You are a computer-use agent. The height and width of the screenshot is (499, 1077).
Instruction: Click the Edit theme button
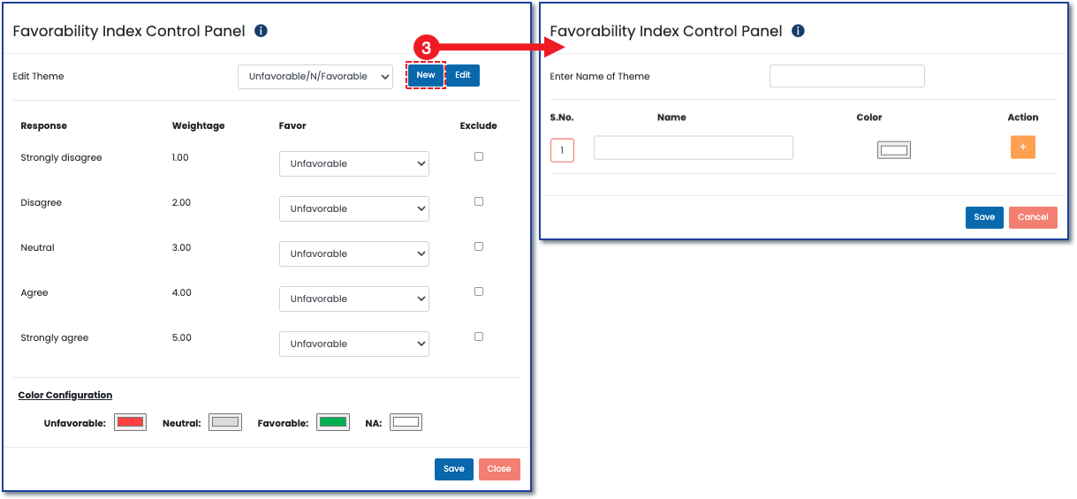pos(463,75)
